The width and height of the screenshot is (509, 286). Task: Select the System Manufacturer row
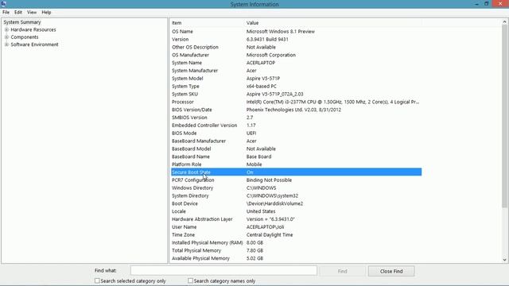coord(296,71)
